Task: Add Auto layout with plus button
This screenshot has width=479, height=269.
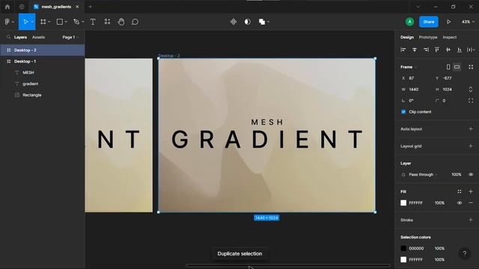Action: 471,129
